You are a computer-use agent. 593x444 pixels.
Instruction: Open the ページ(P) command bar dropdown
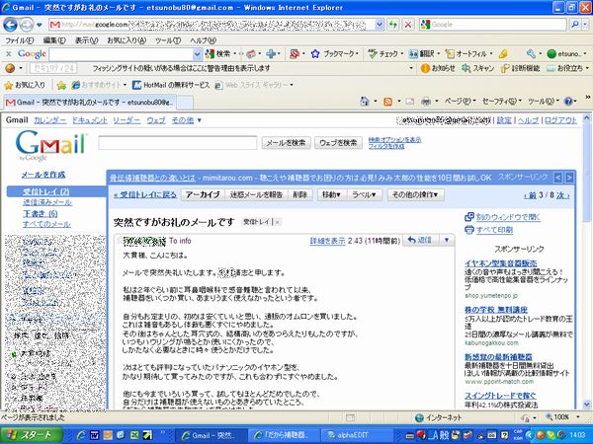(460, 102)
